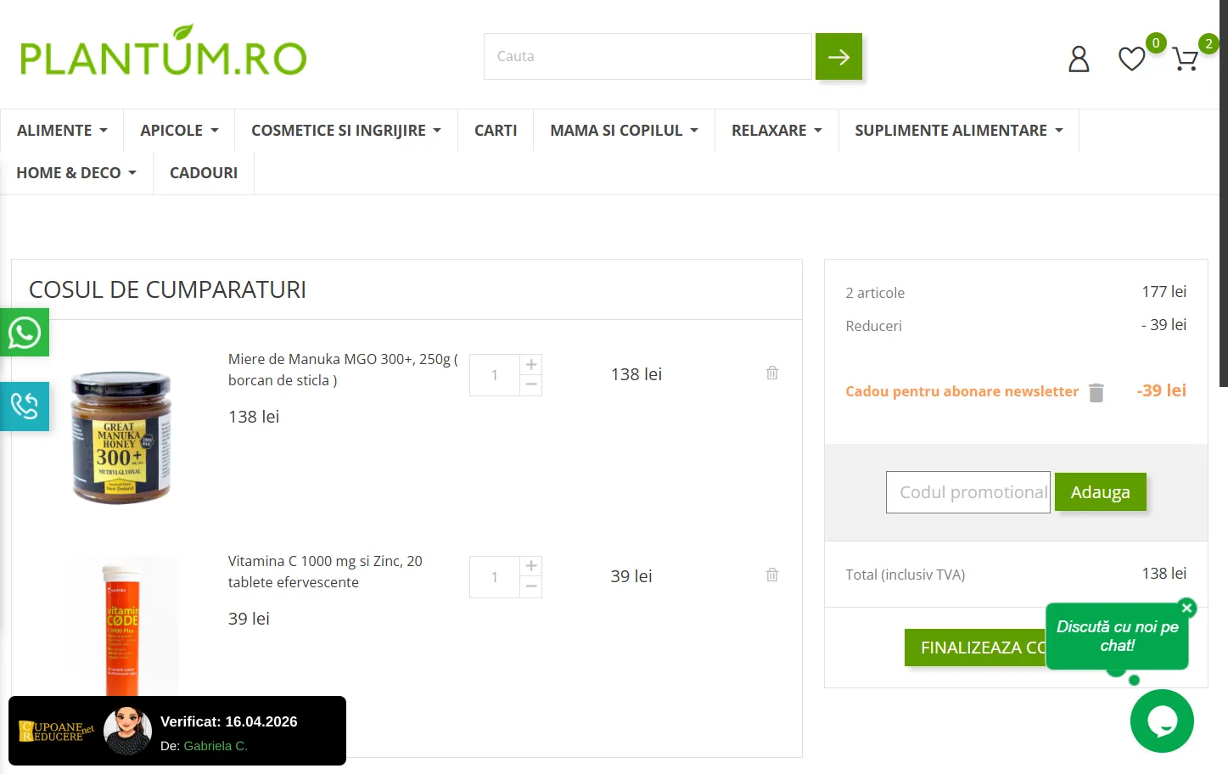The image size is (1228, 774).
Task: Open the user account icon
Action: 1078,59
